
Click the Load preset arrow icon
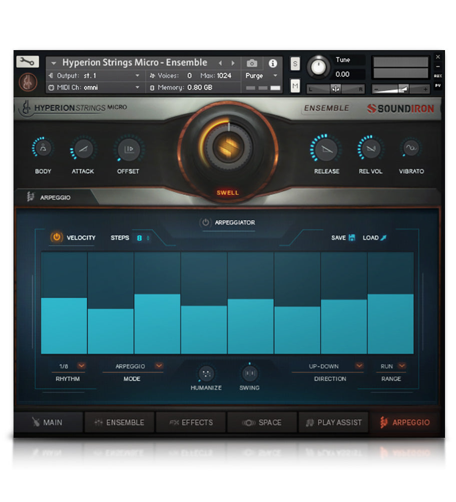(383, 237)
